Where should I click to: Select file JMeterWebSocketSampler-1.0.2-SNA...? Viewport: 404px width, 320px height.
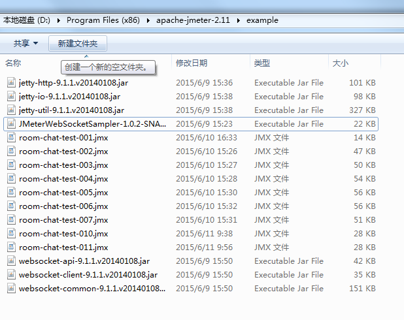click(92, 124)
